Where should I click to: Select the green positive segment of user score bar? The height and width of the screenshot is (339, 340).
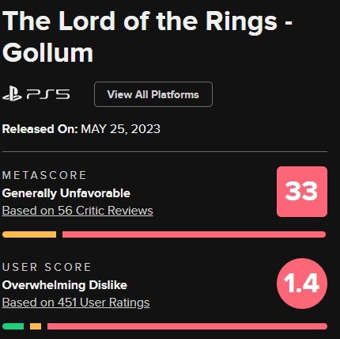tap(13, 326)
